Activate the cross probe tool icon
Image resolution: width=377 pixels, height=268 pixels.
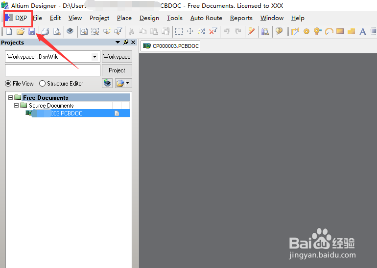coord(251,31)
